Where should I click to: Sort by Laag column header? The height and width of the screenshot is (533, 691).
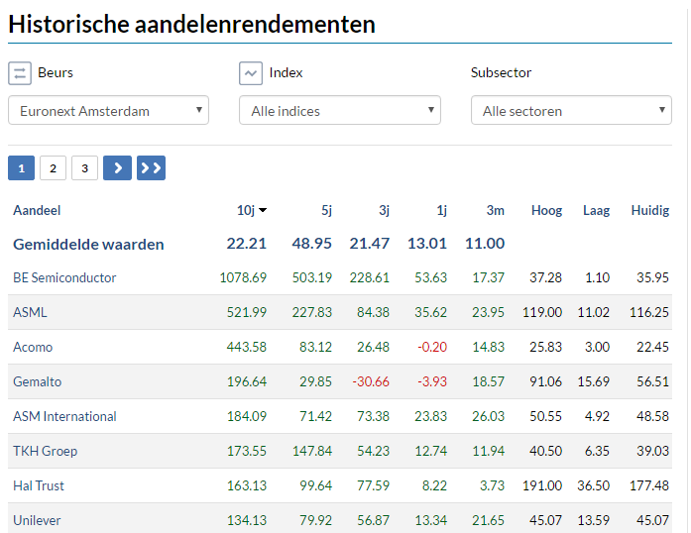(x=596, y=211)
